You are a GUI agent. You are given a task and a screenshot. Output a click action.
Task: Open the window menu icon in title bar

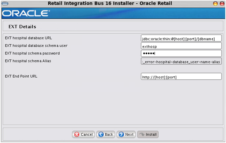[5, 3]
